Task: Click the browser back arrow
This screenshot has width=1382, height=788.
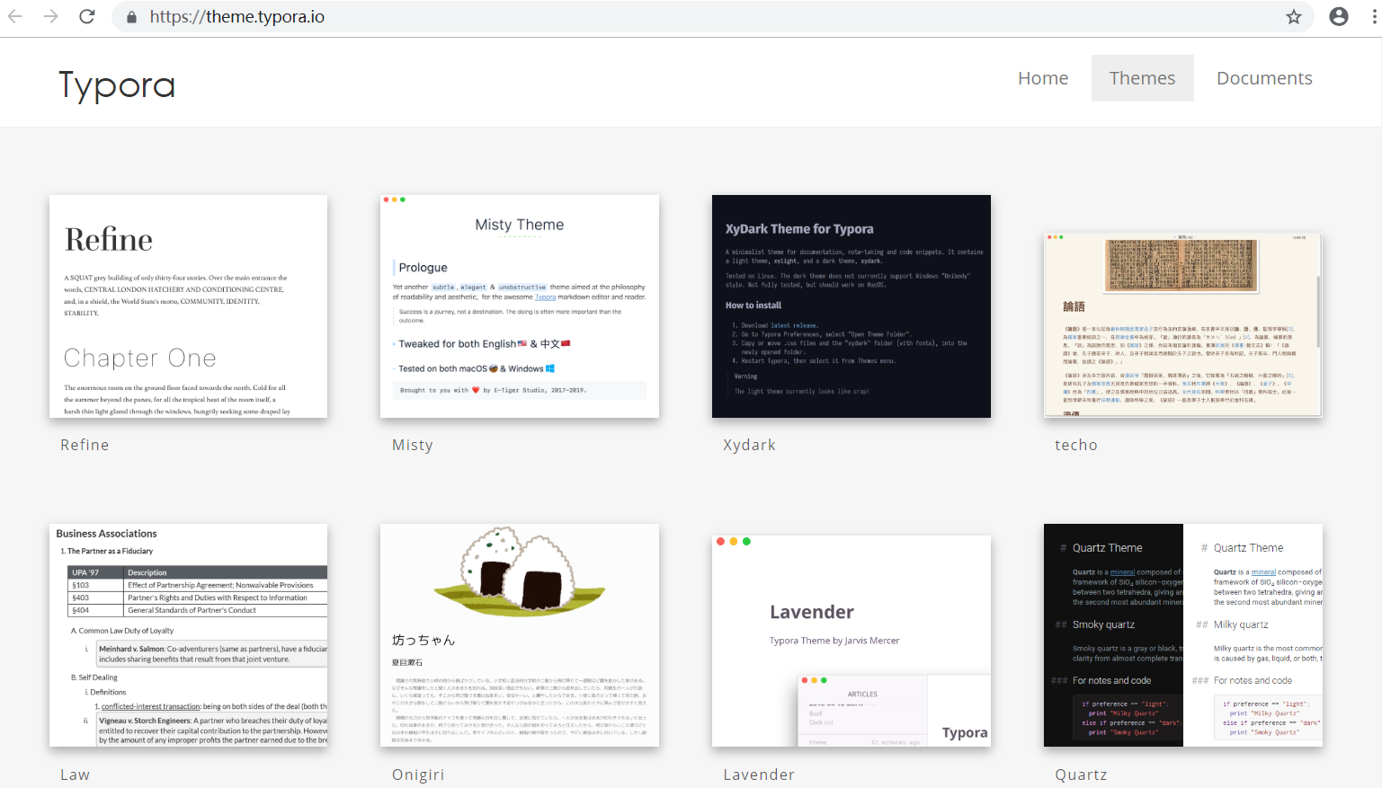Action: (15, 16)
